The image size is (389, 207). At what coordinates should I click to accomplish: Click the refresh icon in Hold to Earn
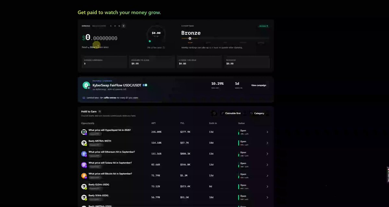click(x=214, y=113)
